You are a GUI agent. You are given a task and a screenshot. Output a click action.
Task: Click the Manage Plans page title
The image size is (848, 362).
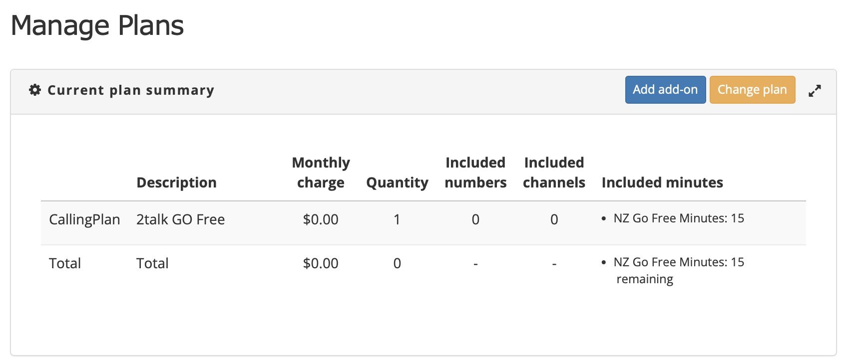pos(97,25)
